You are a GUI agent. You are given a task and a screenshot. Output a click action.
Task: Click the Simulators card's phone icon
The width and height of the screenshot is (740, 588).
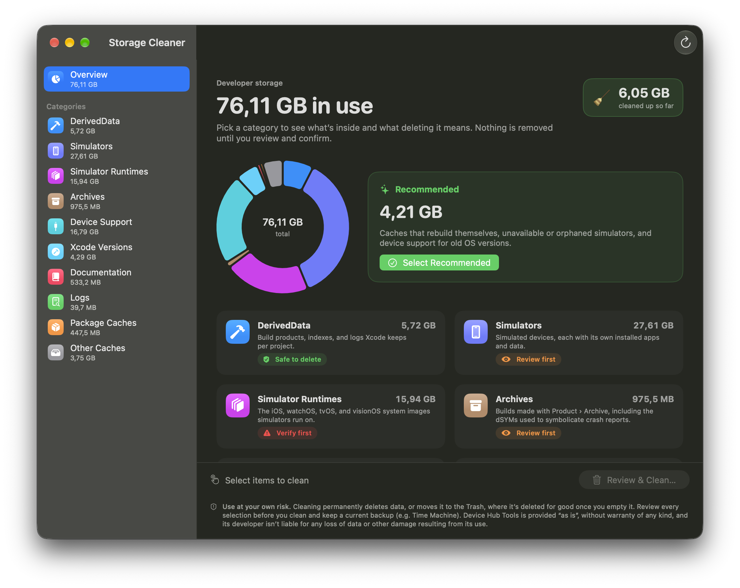click(475, 332)
